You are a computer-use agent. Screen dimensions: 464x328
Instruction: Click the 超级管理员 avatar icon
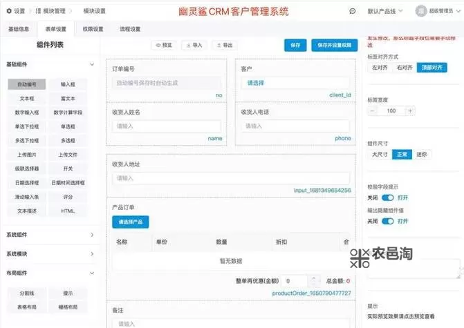[420, 11]
